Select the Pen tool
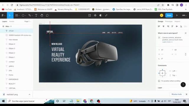The height and width of the screenshot is (106, 189). [x=30, y=15]
